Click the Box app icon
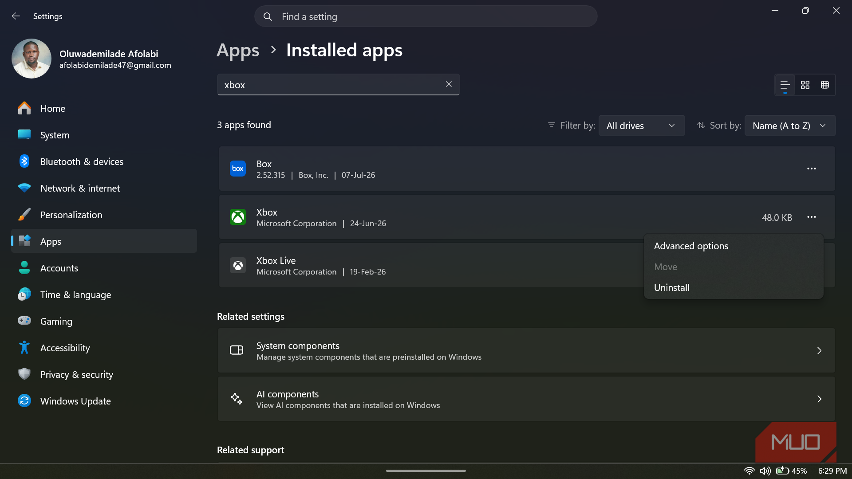This screenshot has width=852, height=479. pyautogui.click(x=238, y=169)
